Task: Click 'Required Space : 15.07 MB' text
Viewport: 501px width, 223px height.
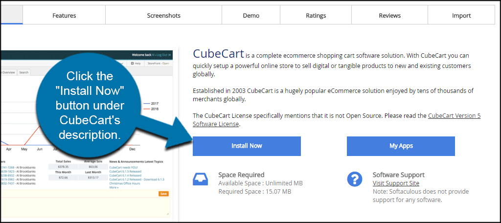Action: pos(254,192)
